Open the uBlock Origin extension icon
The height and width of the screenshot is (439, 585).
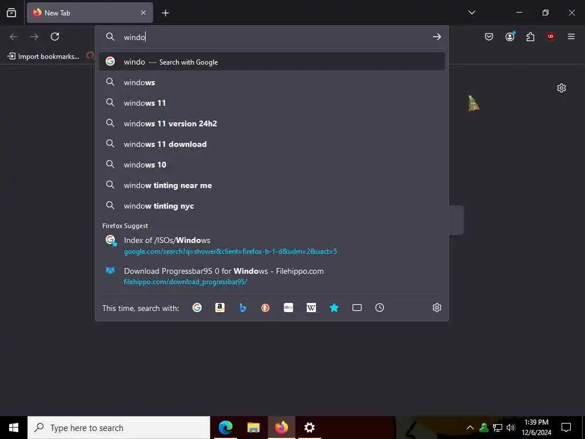(x=551, y=37)
